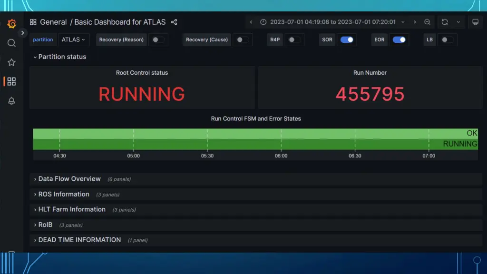Click the Root Control status panel title
This screenshot has height=274, width=487.
pyautogui.click(x=142, y=73)
